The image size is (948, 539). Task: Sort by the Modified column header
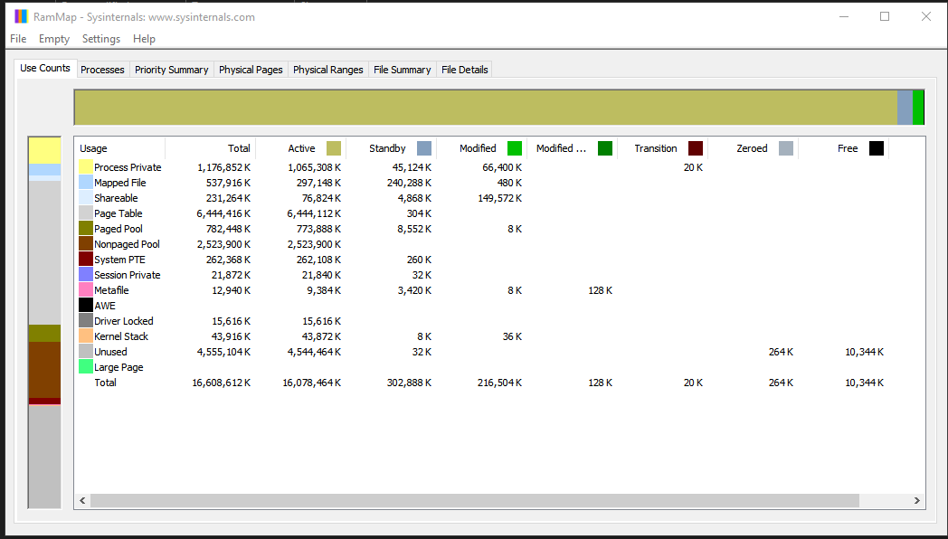point(482,148)
